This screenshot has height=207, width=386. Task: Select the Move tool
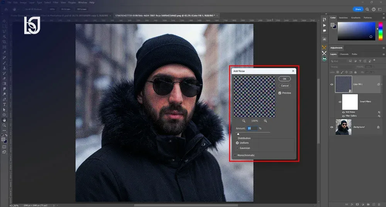click(x=4, y=21)
